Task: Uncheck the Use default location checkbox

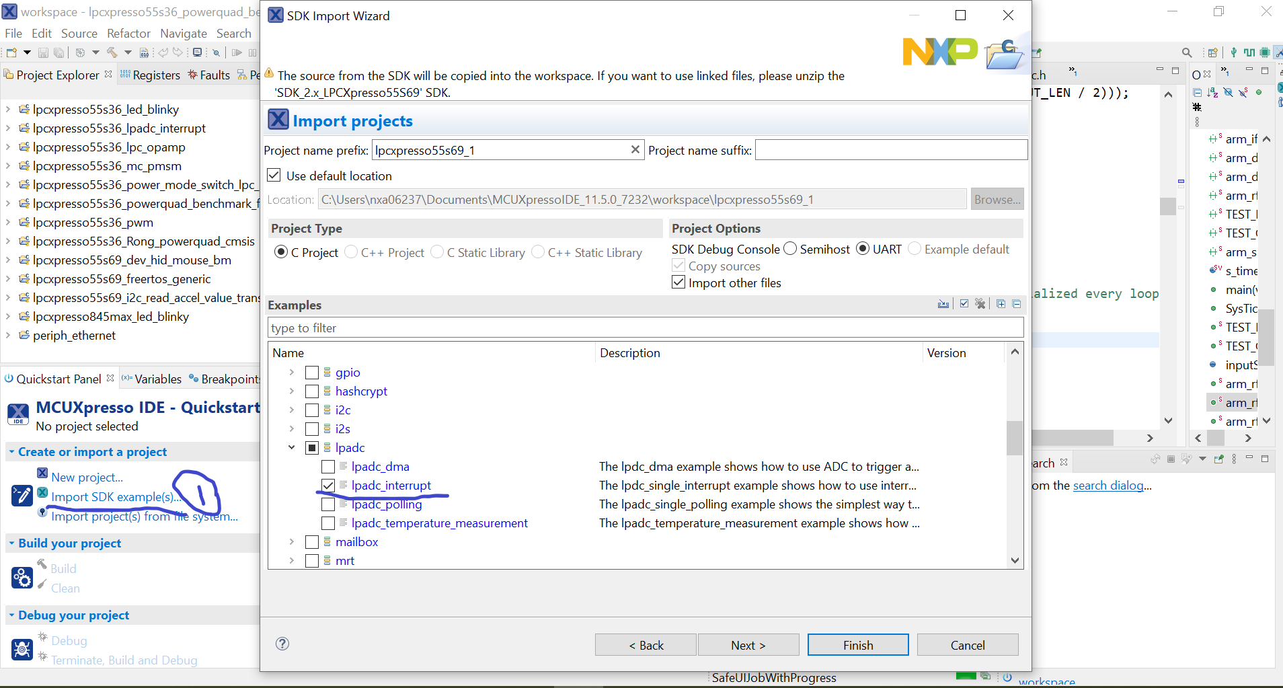Action: point(274,175)
